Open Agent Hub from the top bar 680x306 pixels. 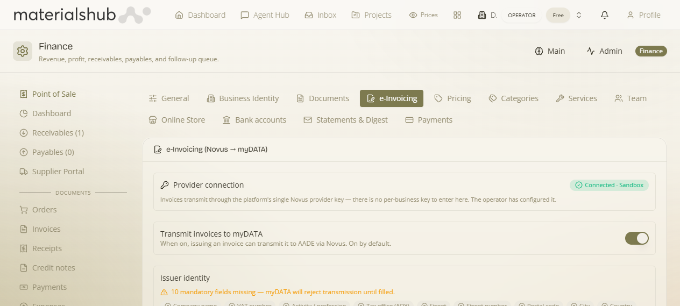tap(265, 15)
